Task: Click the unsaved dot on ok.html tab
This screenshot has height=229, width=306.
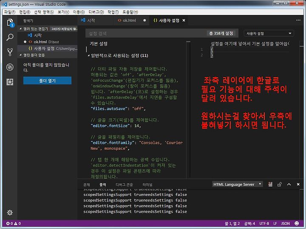Action: pyautogui.click(x=144, y=20)
